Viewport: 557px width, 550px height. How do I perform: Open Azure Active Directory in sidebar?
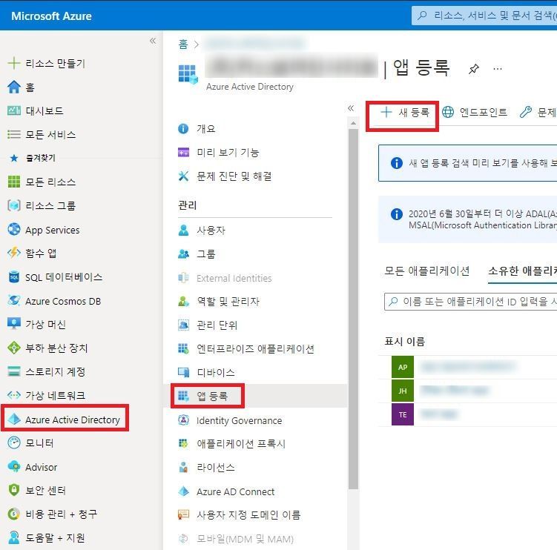64,420
